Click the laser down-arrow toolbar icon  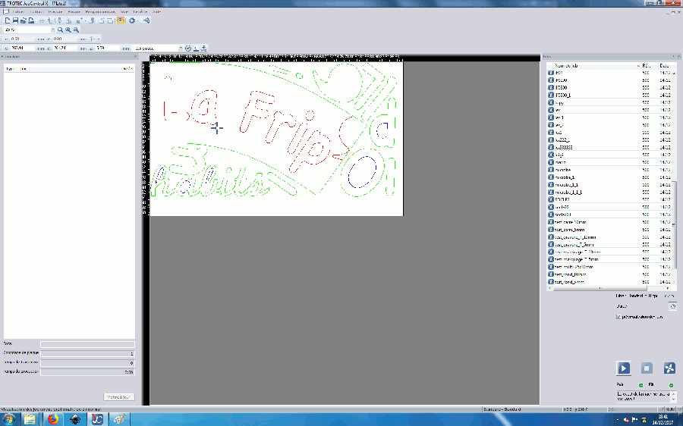(60, 20)
